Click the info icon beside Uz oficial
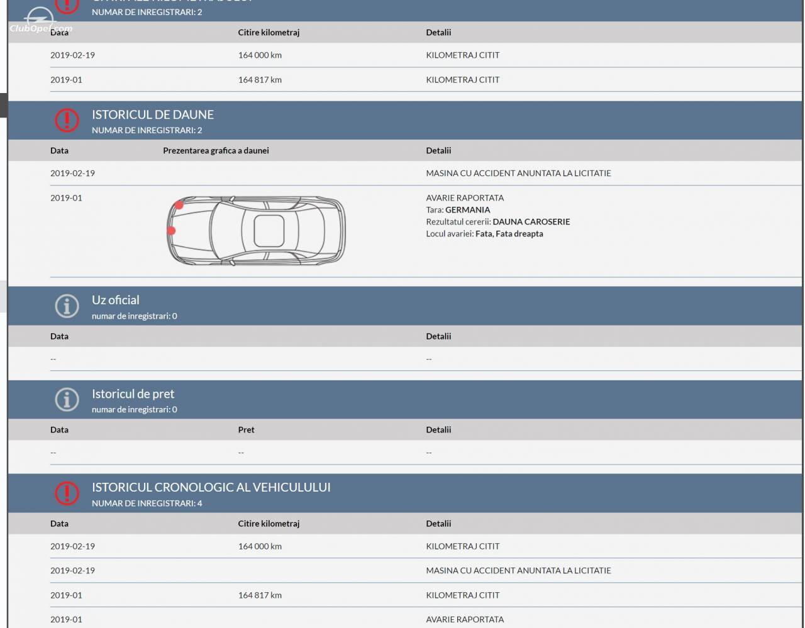This screenshot has width=805, height=628. (67, 306)
